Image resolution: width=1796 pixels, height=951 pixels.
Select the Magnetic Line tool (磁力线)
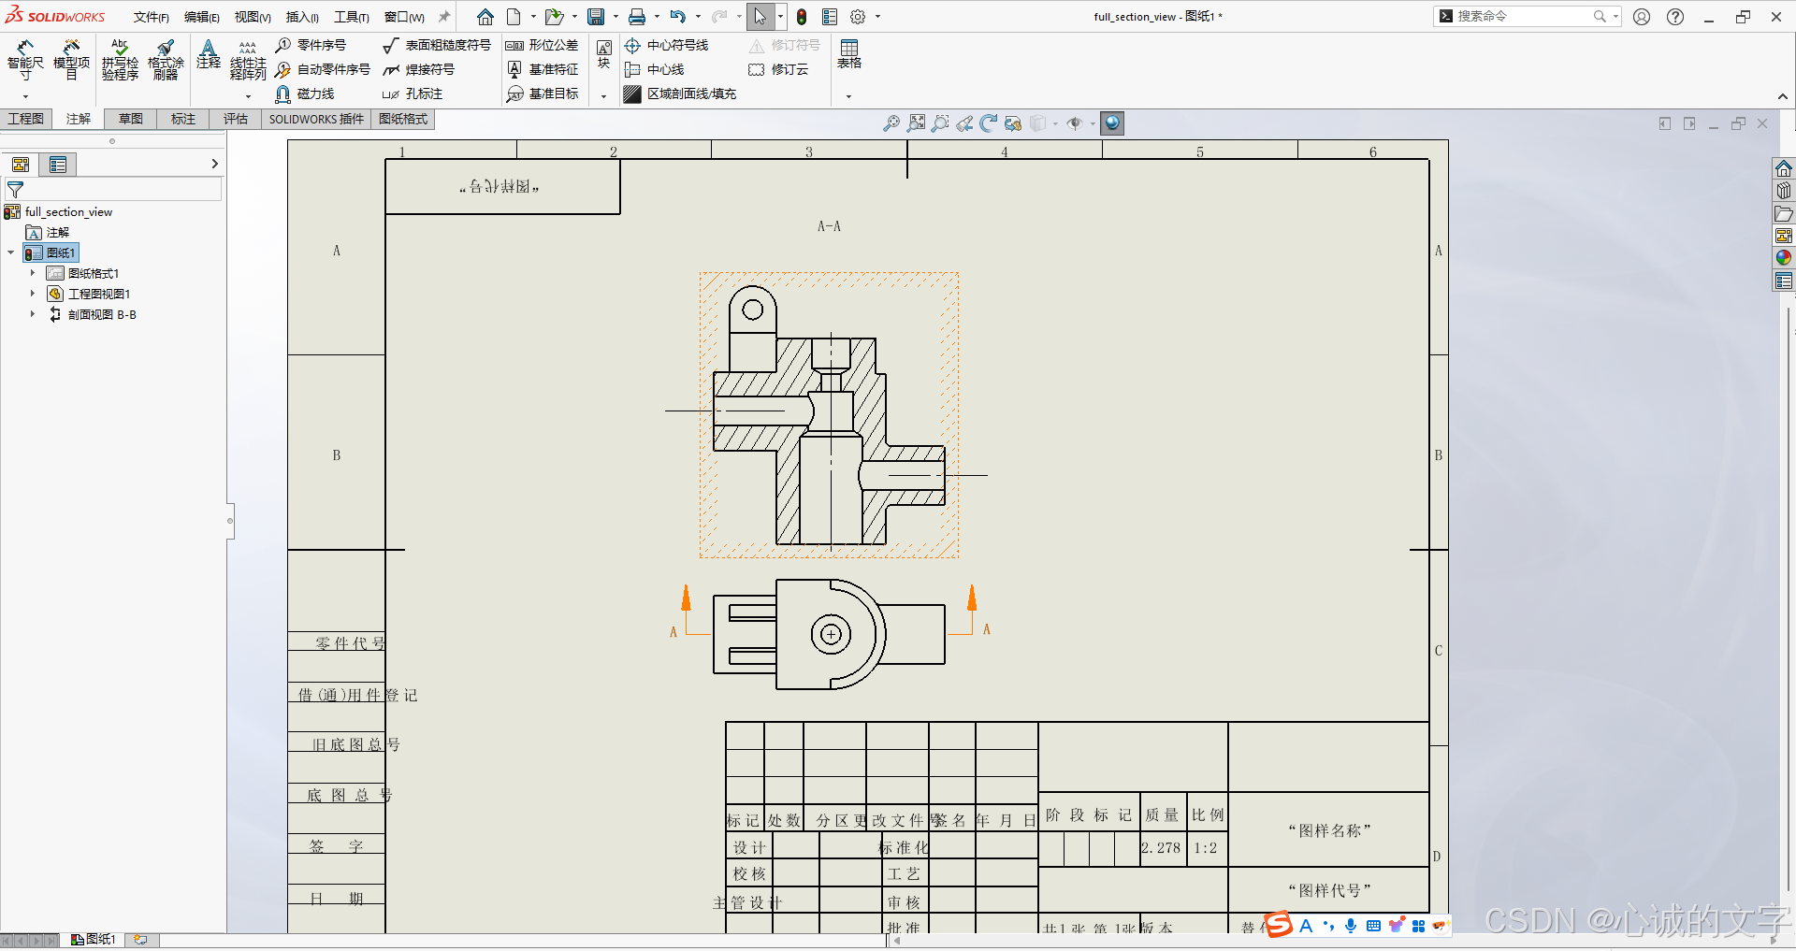(x=305, y=94)
